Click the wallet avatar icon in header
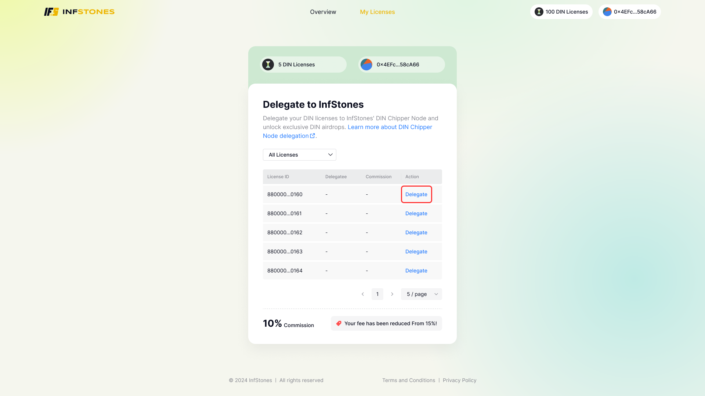 (x=607, y=12)
